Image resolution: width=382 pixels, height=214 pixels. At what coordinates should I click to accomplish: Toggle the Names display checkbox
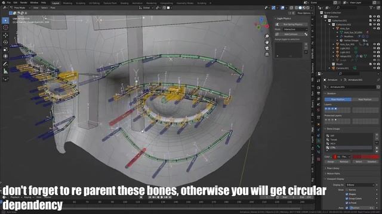(347, 190)
